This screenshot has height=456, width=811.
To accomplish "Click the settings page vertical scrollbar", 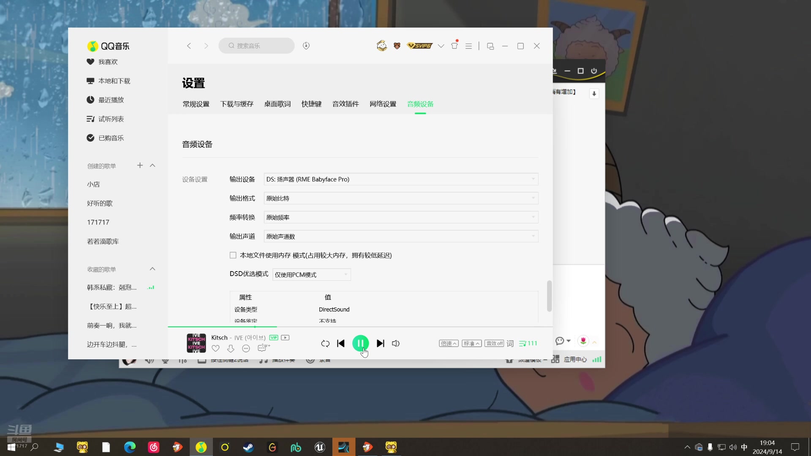I will [x=549, y=296].
